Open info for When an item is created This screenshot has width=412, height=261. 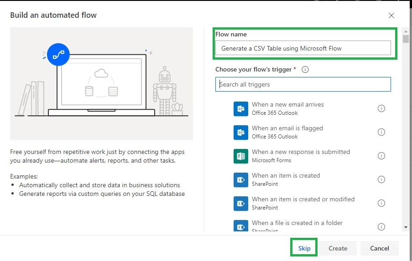point(381,179)
